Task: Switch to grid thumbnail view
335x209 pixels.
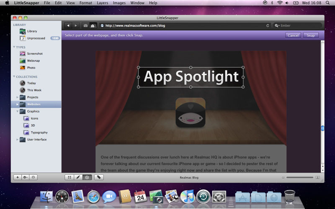Action: [70, 177]
